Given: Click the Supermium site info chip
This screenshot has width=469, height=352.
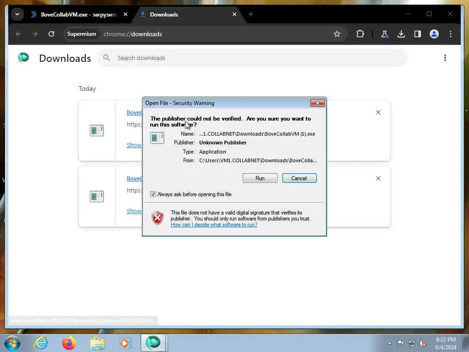Looking at the screenshot, I should click(x=82, y=34).
